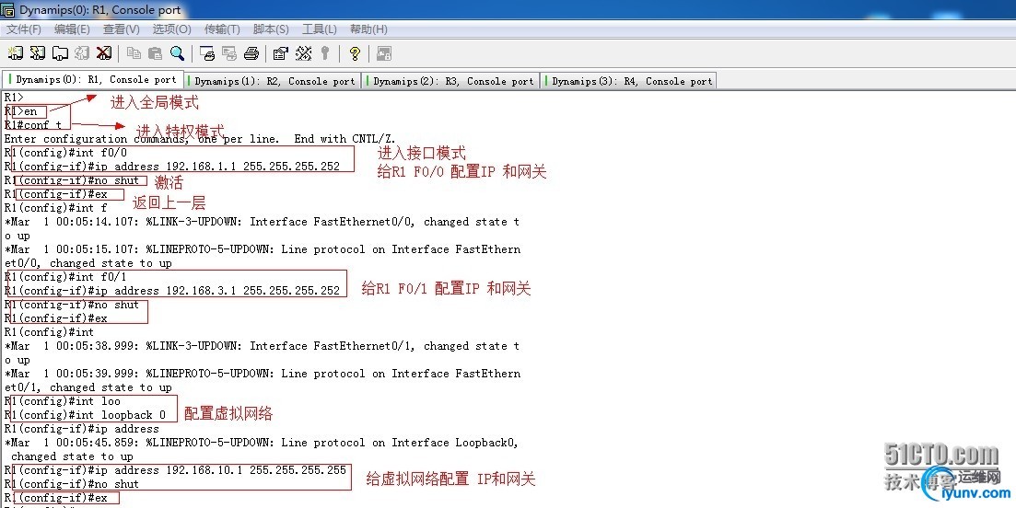Click the key icon in toolbar
The height and width of the screenshot is (508, 1016).
[325, 53]
